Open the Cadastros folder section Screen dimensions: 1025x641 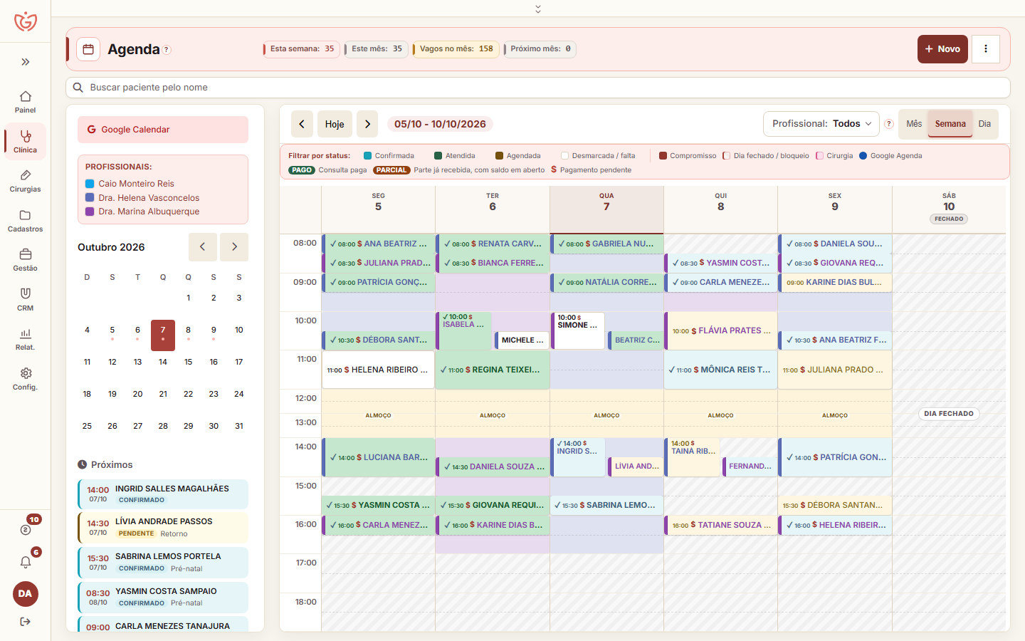(25, 221)
